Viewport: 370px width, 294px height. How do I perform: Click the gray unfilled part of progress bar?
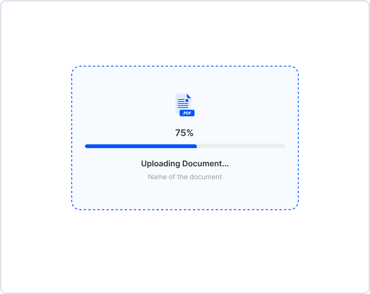tap(241, 146)
